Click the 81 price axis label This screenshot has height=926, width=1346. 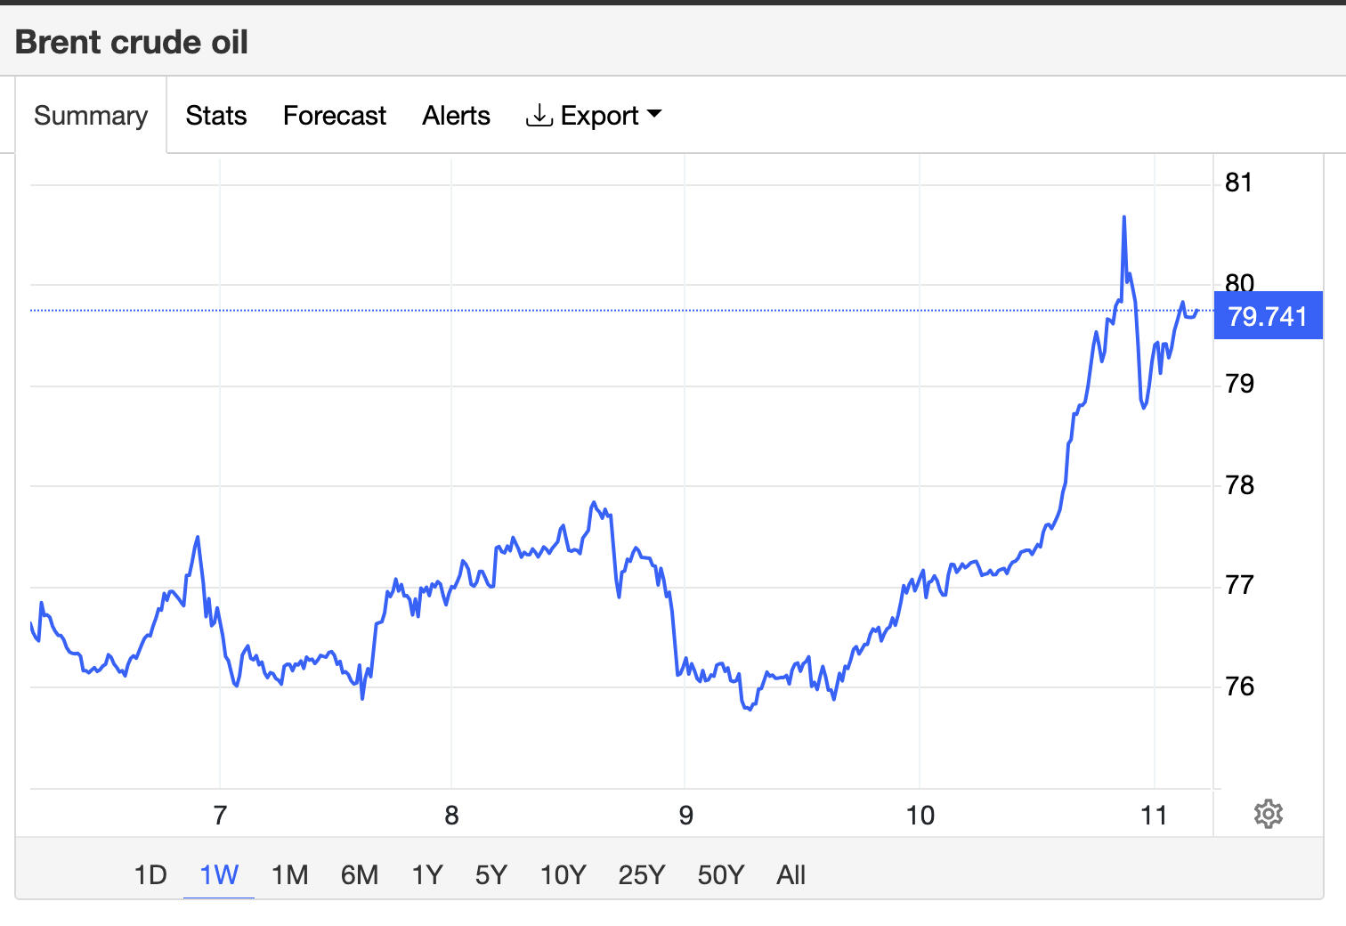coord(1238,183)
